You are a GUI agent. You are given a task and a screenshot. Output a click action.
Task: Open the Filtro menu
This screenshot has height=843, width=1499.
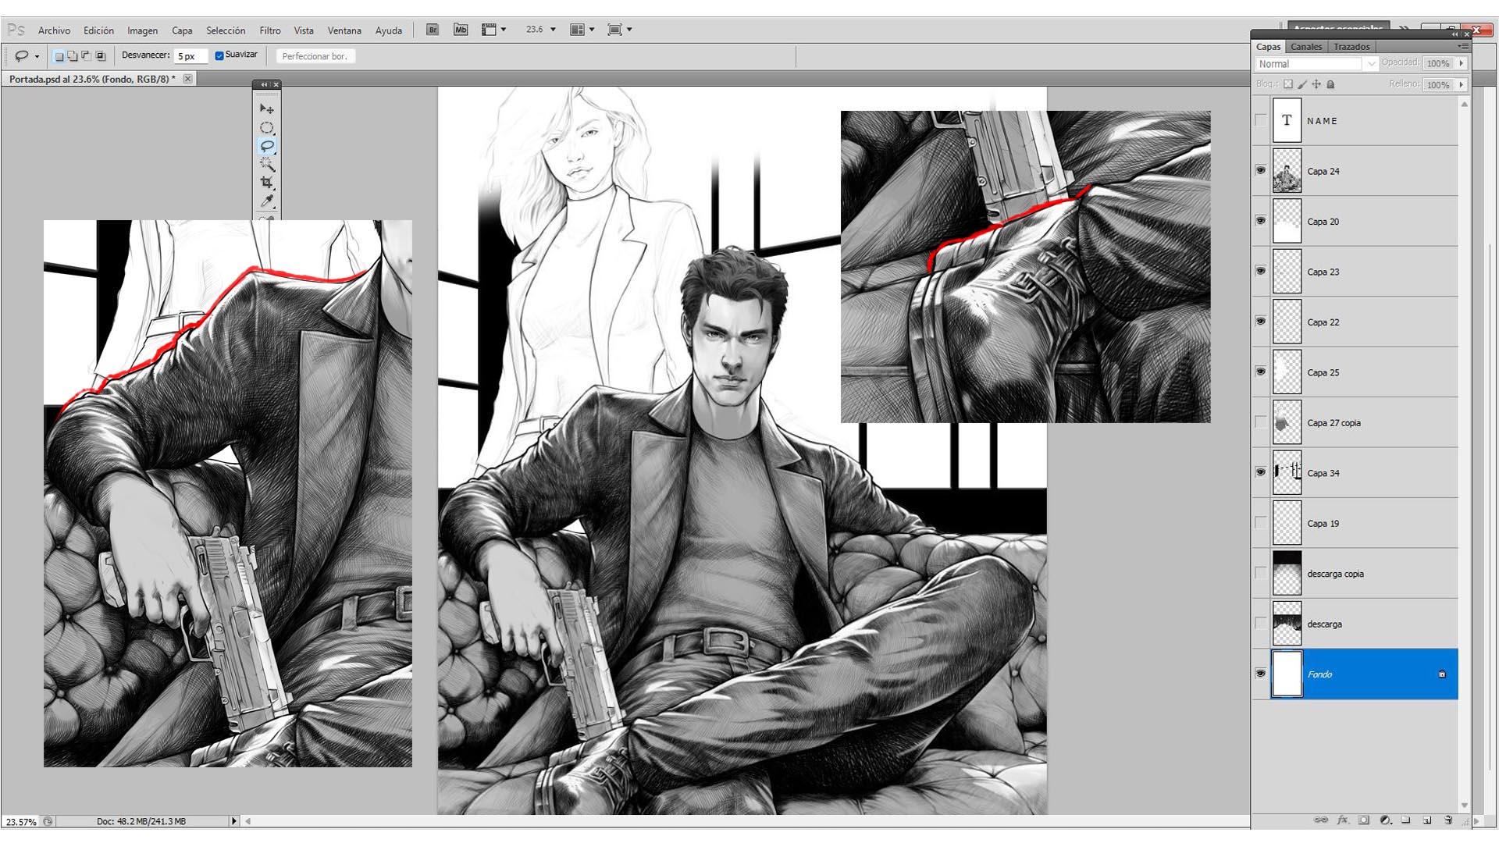270,30
